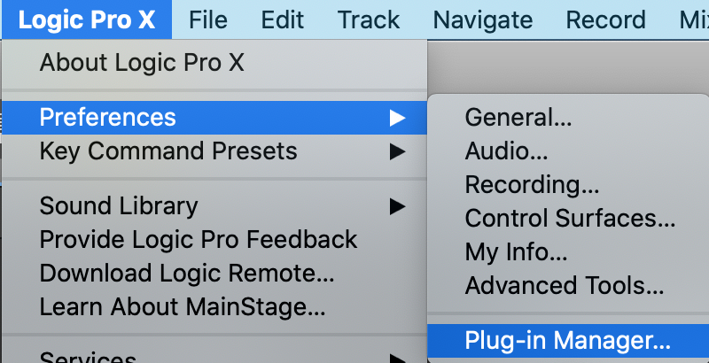The height and width of the screenshot is (363, 709).
Task: Open Recording… preferences
Action: (x=532, y=185)
